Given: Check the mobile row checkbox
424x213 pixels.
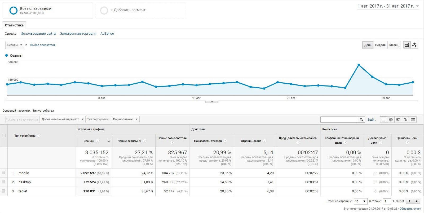Looking at the screenshot, I should coord(3,173).
